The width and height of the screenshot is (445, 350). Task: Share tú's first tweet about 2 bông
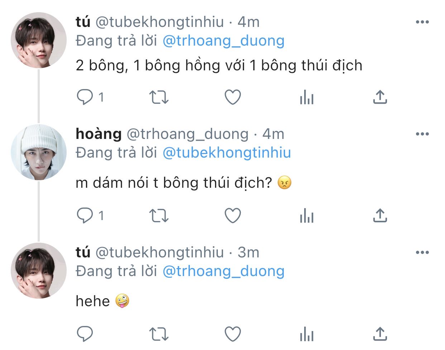380,97
